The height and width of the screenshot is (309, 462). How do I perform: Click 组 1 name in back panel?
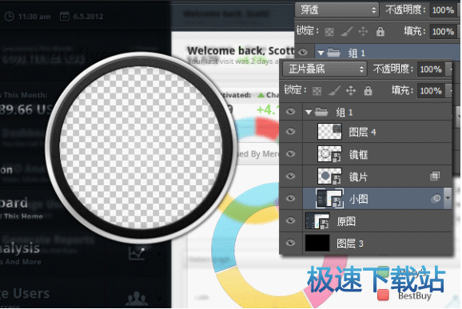(x=356, y=53)
